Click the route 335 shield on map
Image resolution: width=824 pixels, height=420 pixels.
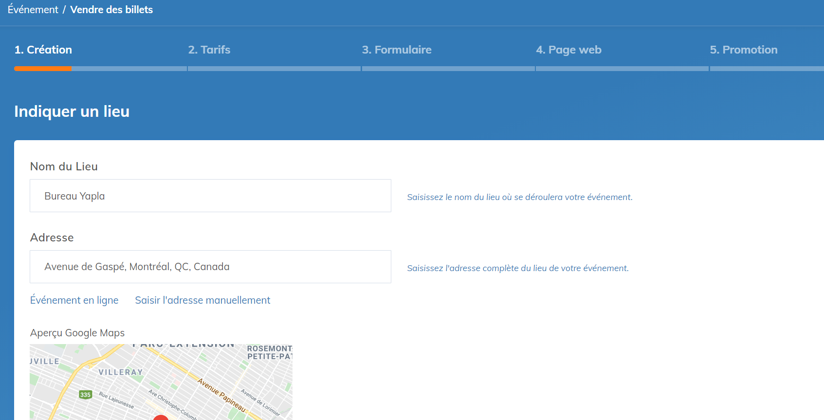[x=86, y=395]
